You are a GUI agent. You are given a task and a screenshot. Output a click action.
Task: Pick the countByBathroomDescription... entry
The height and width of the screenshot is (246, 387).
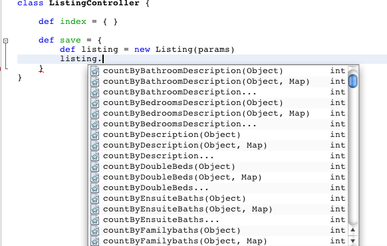(218, 92)
